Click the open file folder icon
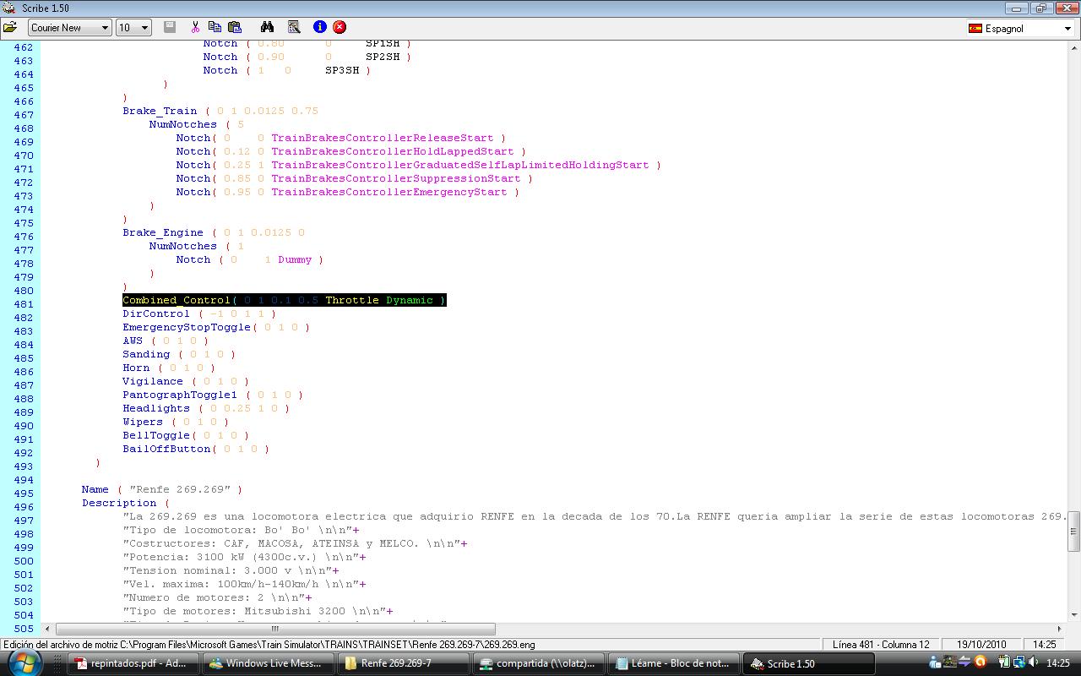 tap(10, 27)
